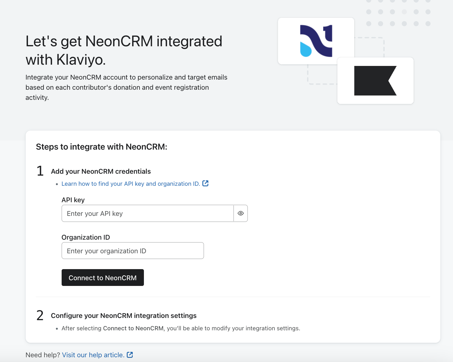Click external-link icon beside help article
Screen dimensions: 453x362
[130, 355]
